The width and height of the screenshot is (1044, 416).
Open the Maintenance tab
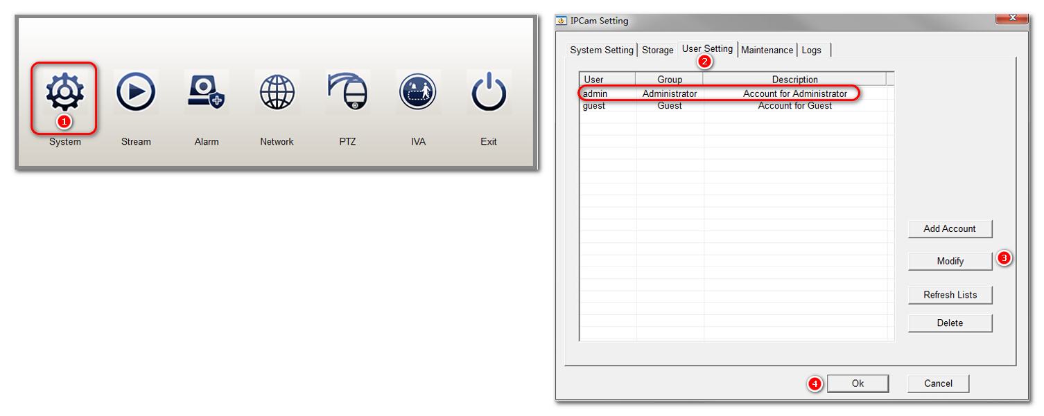coord(767,50)
